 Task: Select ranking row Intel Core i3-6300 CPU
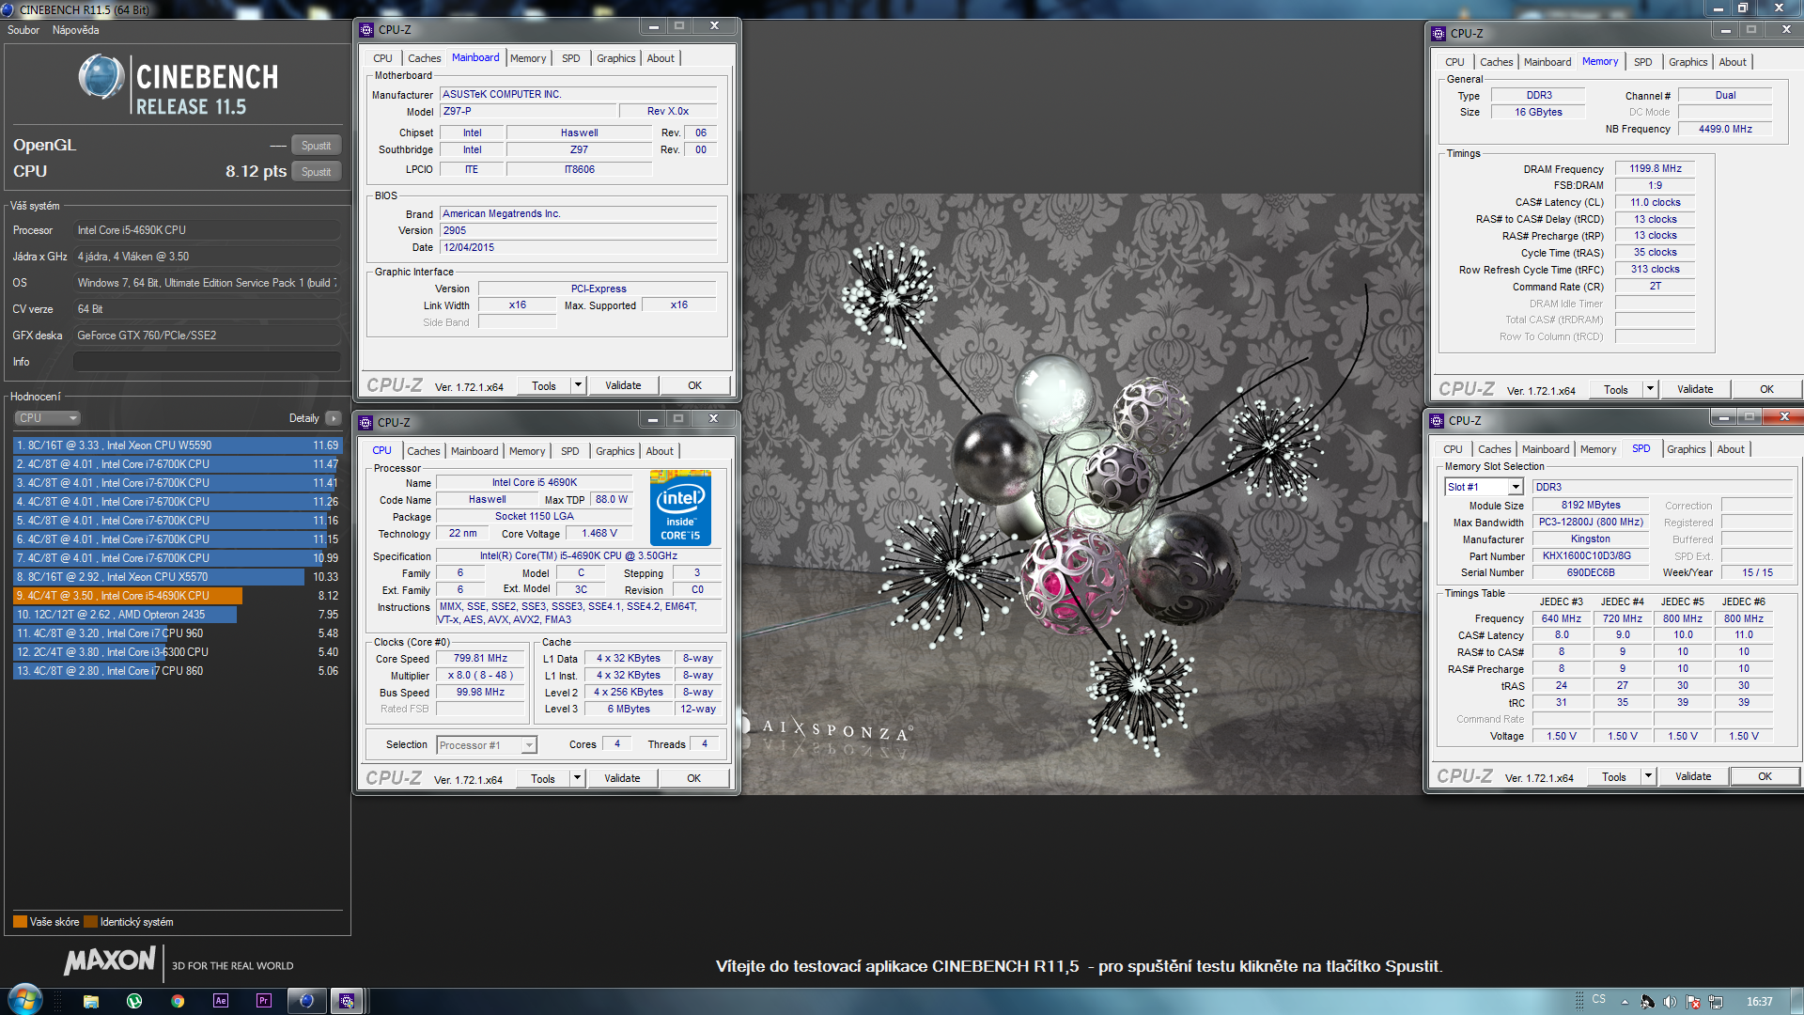tap(178, 652)
